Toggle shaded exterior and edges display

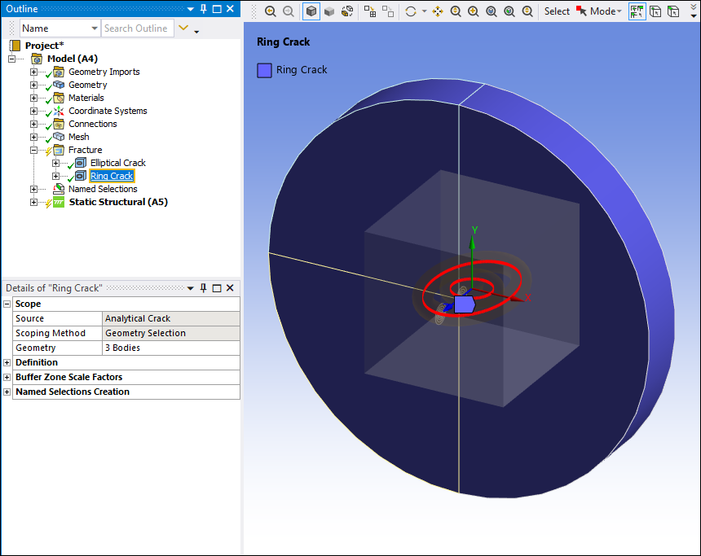coord(311,11)
